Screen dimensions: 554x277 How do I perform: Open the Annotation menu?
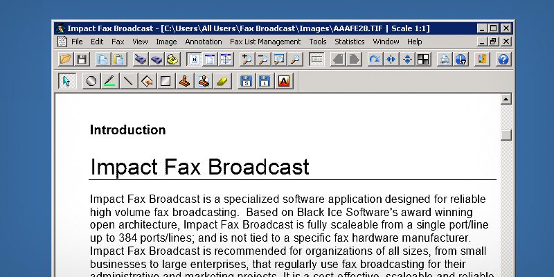coord(203,42)
